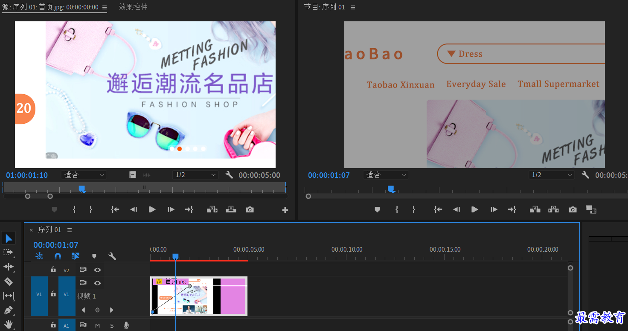Open Program monitor 1/2 resolution dropdown
This screenshot has height=331, width=628.
click(552, 175)
